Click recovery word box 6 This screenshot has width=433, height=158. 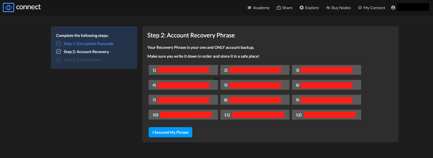click(x=326, y=85)
